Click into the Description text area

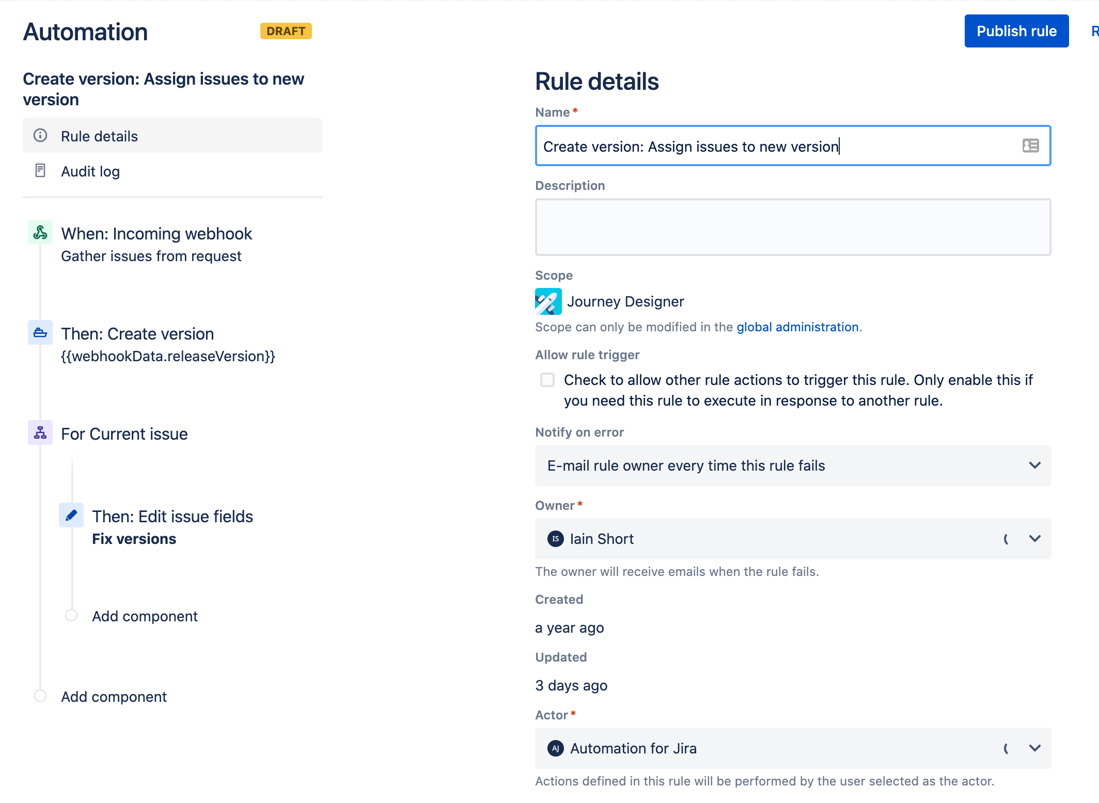coord(793,227)
